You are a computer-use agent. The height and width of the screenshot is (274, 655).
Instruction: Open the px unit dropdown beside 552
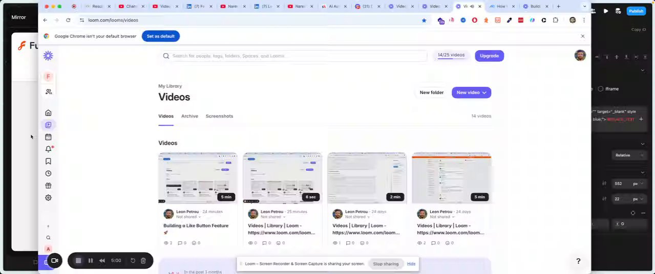click(639, 184)
